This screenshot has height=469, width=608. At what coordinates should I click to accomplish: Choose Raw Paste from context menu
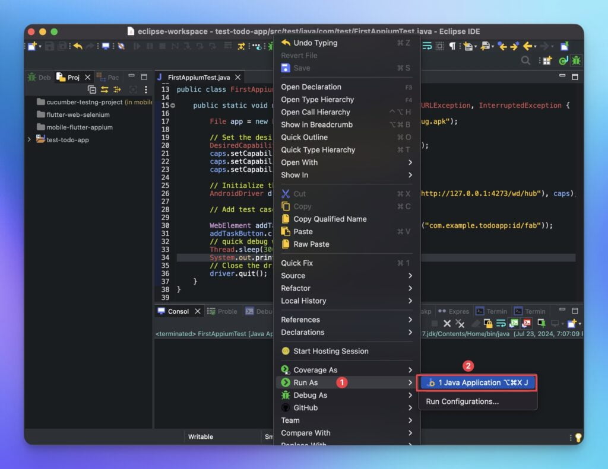pyautogui.click(x=346, y=244)
